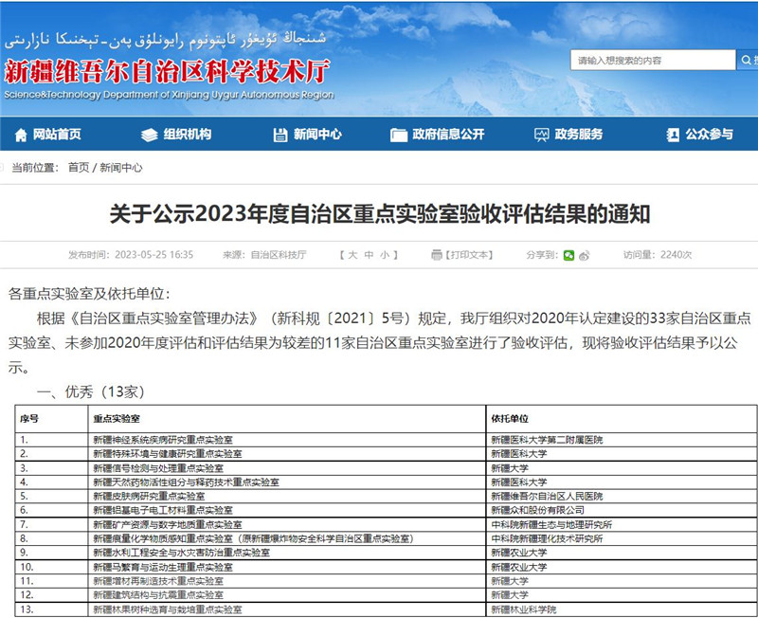This screenshot has height=618, width=758.
Task: Open the 新闻中心 navigation menu item
Action: [317, 135]
